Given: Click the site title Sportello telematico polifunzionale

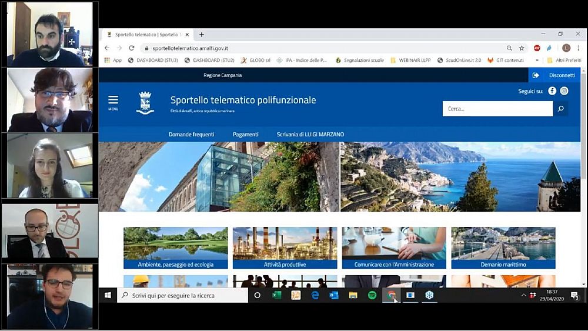Looking at the screenshot, I should (x=243, y=100).
